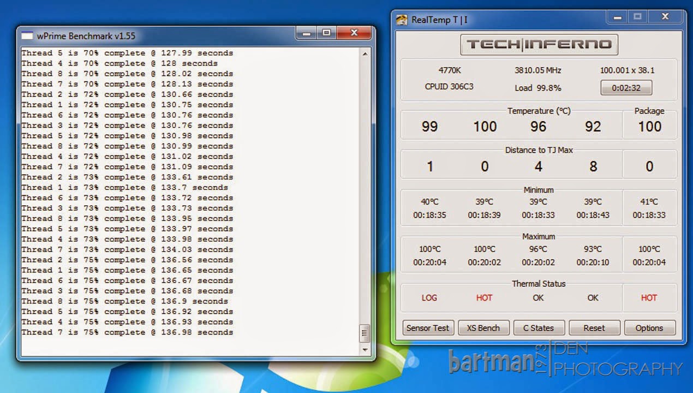The image size is (693, 393).
Task: Click maximum 93°C for core four
Action: pos(593,249)
